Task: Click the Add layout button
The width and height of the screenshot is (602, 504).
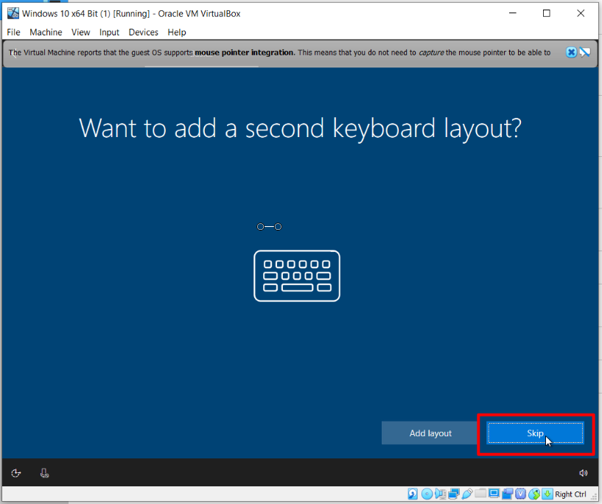Action: point(430,433)
